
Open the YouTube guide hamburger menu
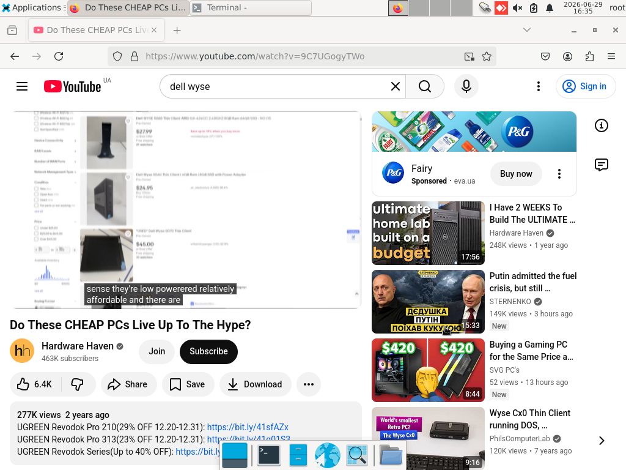coord(22,86)
